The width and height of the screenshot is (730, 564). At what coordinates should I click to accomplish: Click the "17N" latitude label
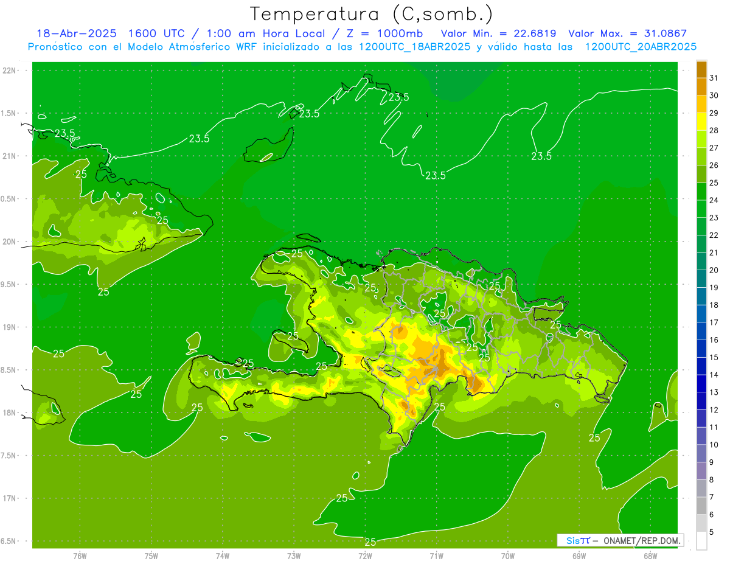point(10,498)
